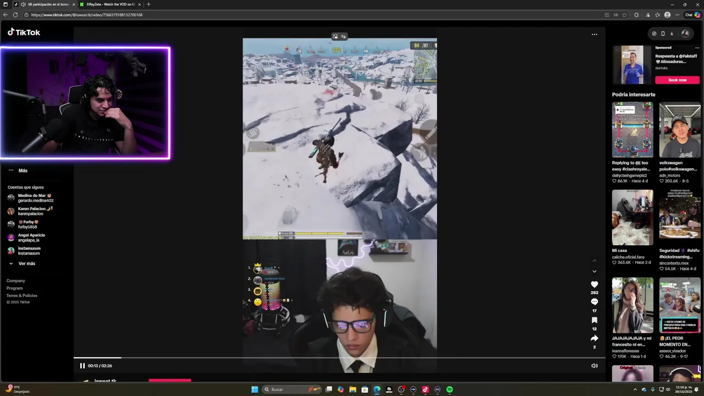Viewport: 704px width, 396px height.
Task: Open the dailyclashgameplz2 recommended video
Action: tap(632, 130)
